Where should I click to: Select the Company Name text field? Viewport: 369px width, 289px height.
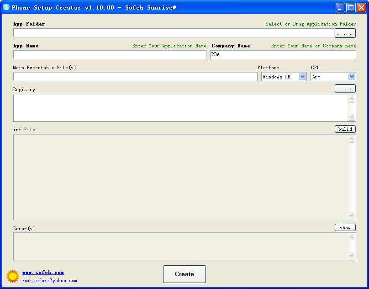[283, 55]
